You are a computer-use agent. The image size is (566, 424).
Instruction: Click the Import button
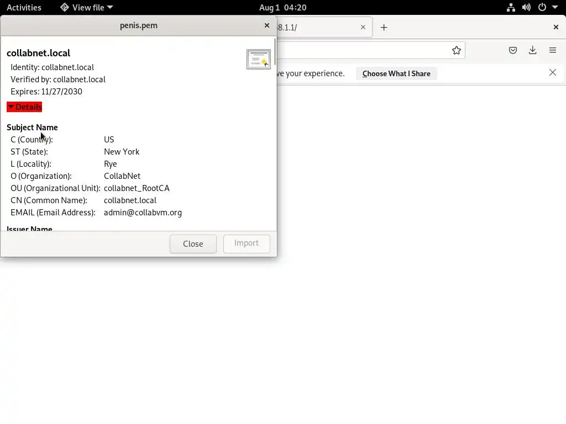point(247,243)
